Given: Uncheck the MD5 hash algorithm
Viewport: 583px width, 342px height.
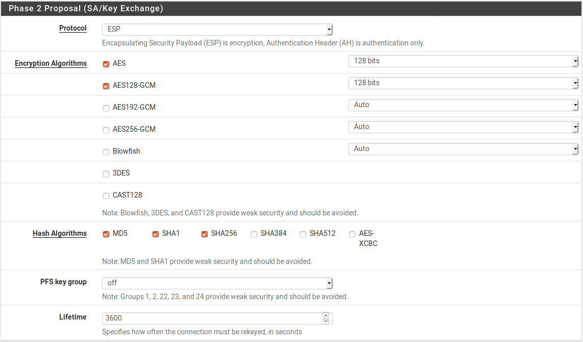Looking at the screenshot, I should (x=106, y=234).
